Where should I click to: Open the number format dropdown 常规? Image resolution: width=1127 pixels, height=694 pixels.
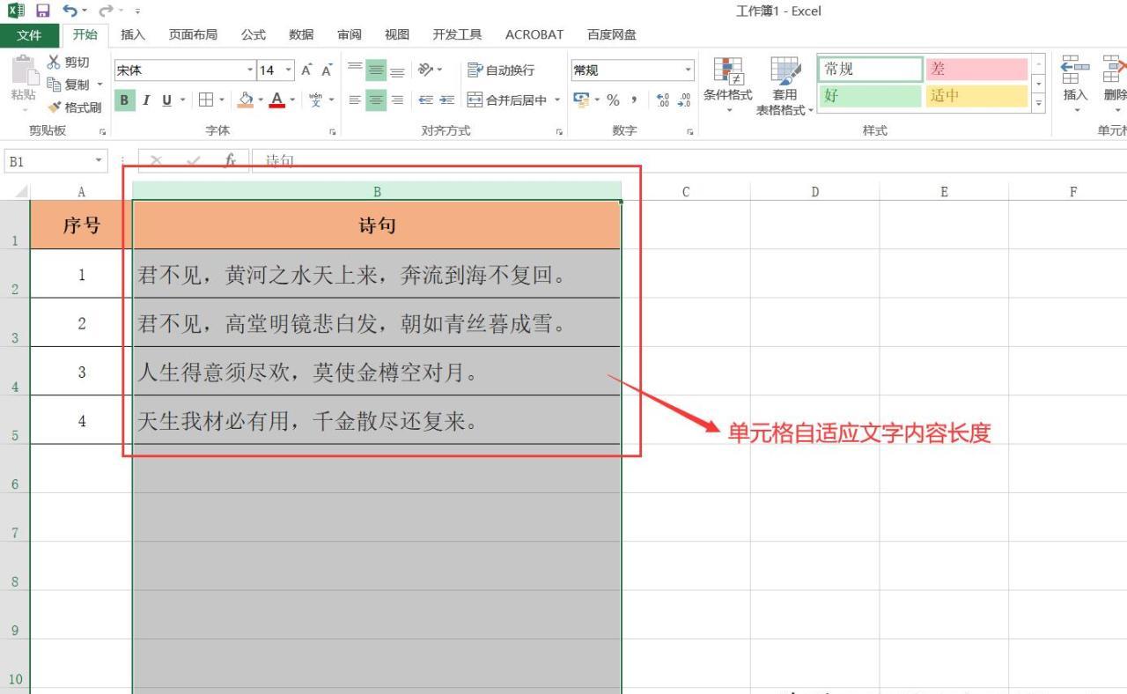tap(689, 70)
